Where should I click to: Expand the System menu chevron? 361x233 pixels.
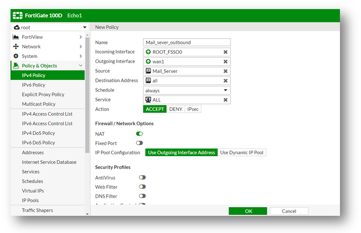coord(81,56)
